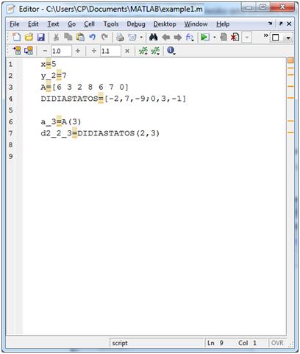Decrement value with the minus button
The height and width of the screenshot is (354, 300).
pos(45,51)
